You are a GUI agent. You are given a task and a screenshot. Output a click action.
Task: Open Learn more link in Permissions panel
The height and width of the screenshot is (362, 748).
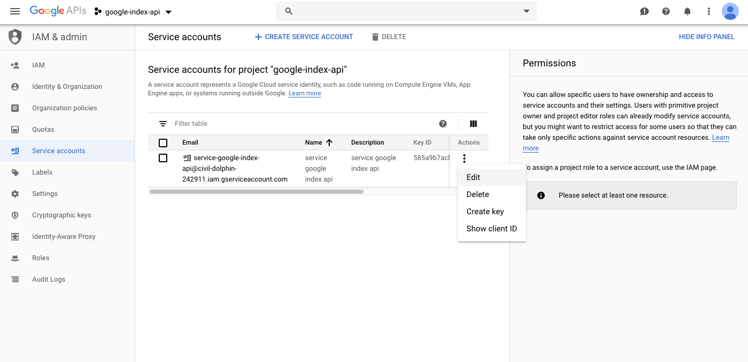coord(721,138)
